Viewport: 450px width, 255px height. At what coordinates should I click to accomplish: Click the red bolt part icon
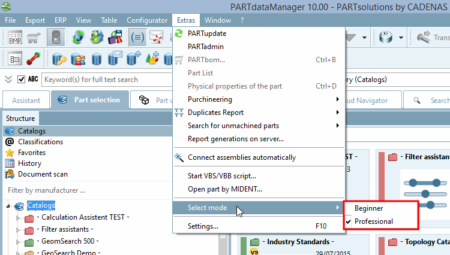click(33, 59)
